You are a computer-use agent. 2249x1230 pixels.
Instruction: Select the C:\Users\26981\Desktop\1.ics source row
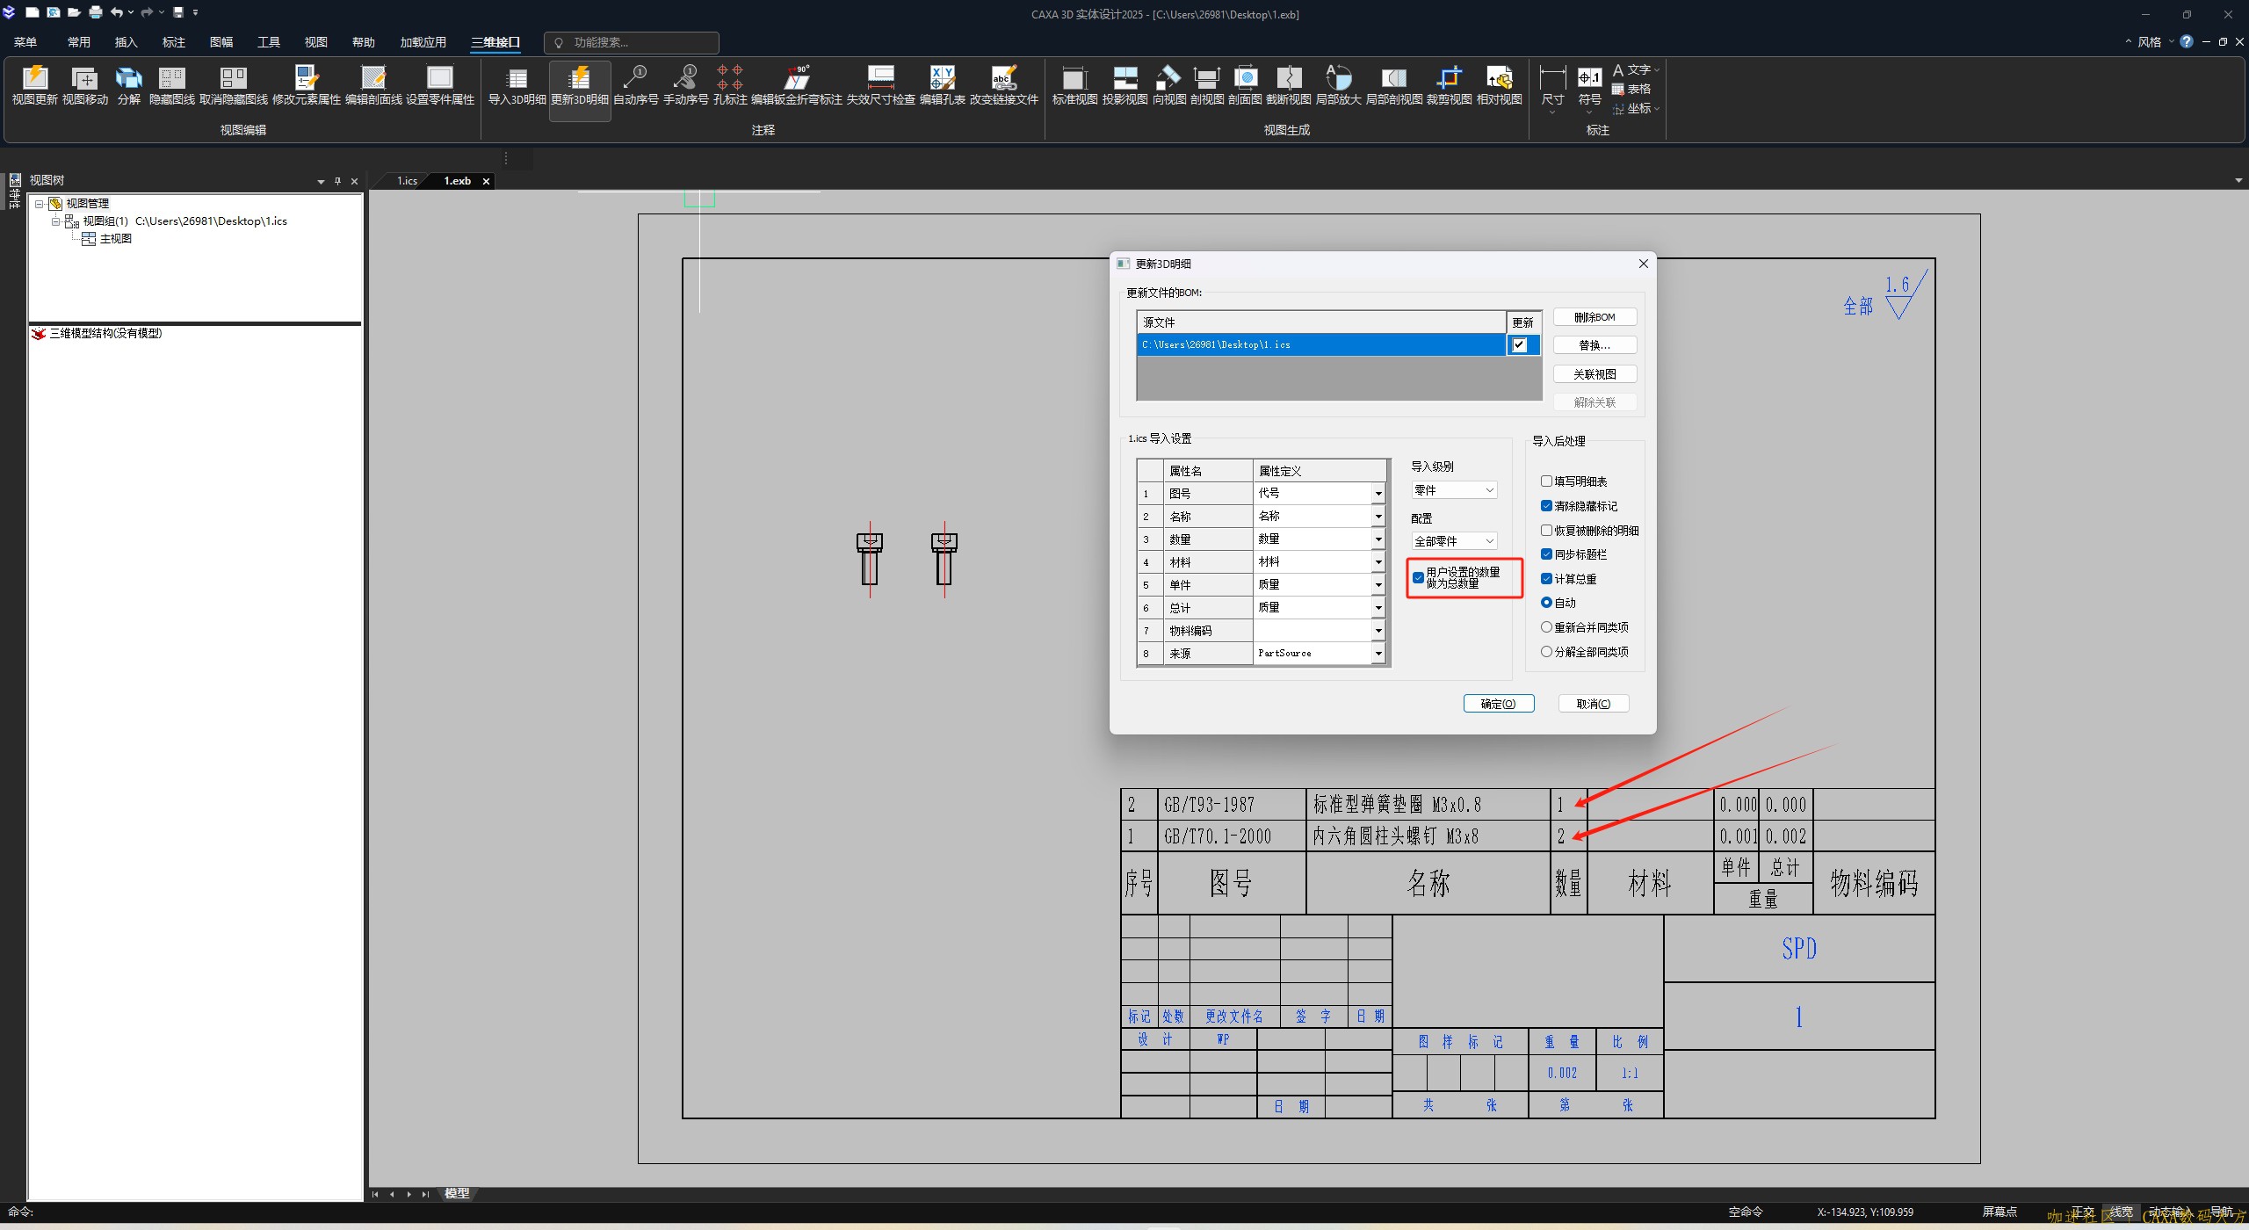click(x=1320, y=344)
